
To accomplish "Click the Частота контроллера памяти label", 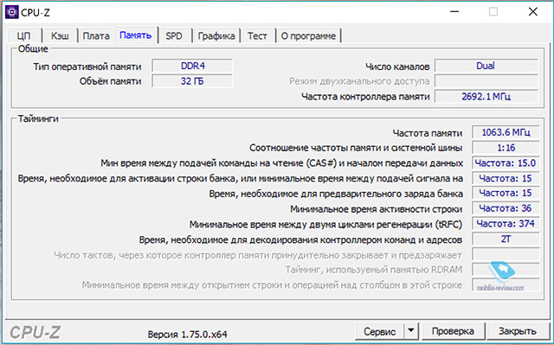I will (x=365, y=97).
